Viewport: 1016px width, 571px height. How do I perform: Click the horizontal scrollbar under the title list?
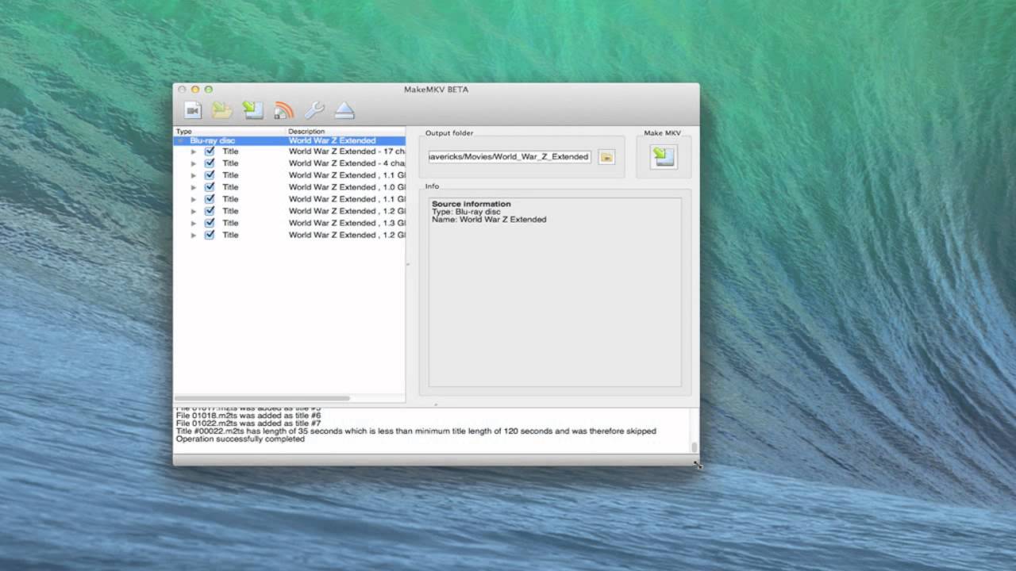tap(262, 398)
